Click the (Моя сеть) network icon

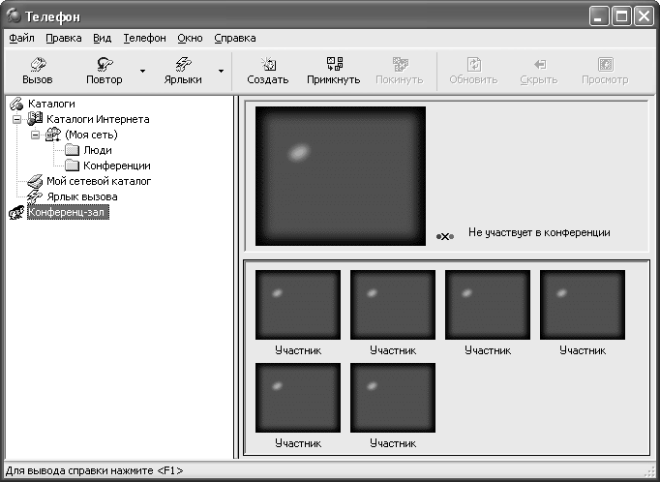pos(53,135)
